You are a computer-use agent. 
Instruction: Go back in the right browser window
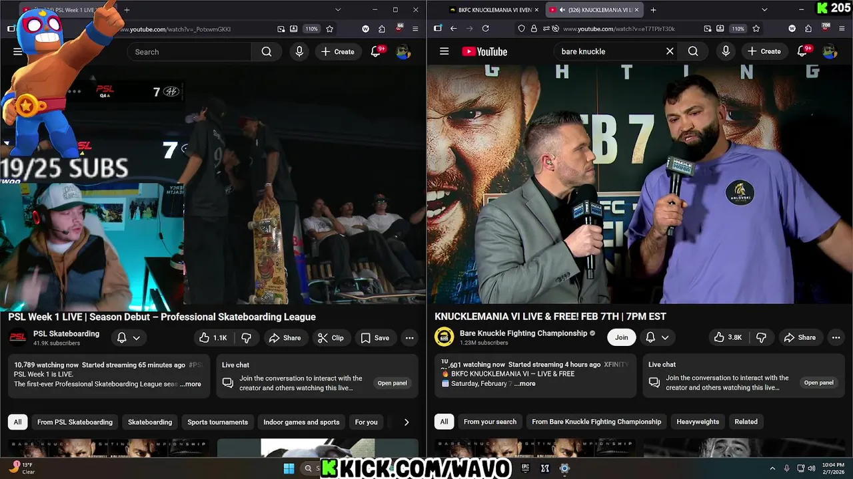click(453, 29)
